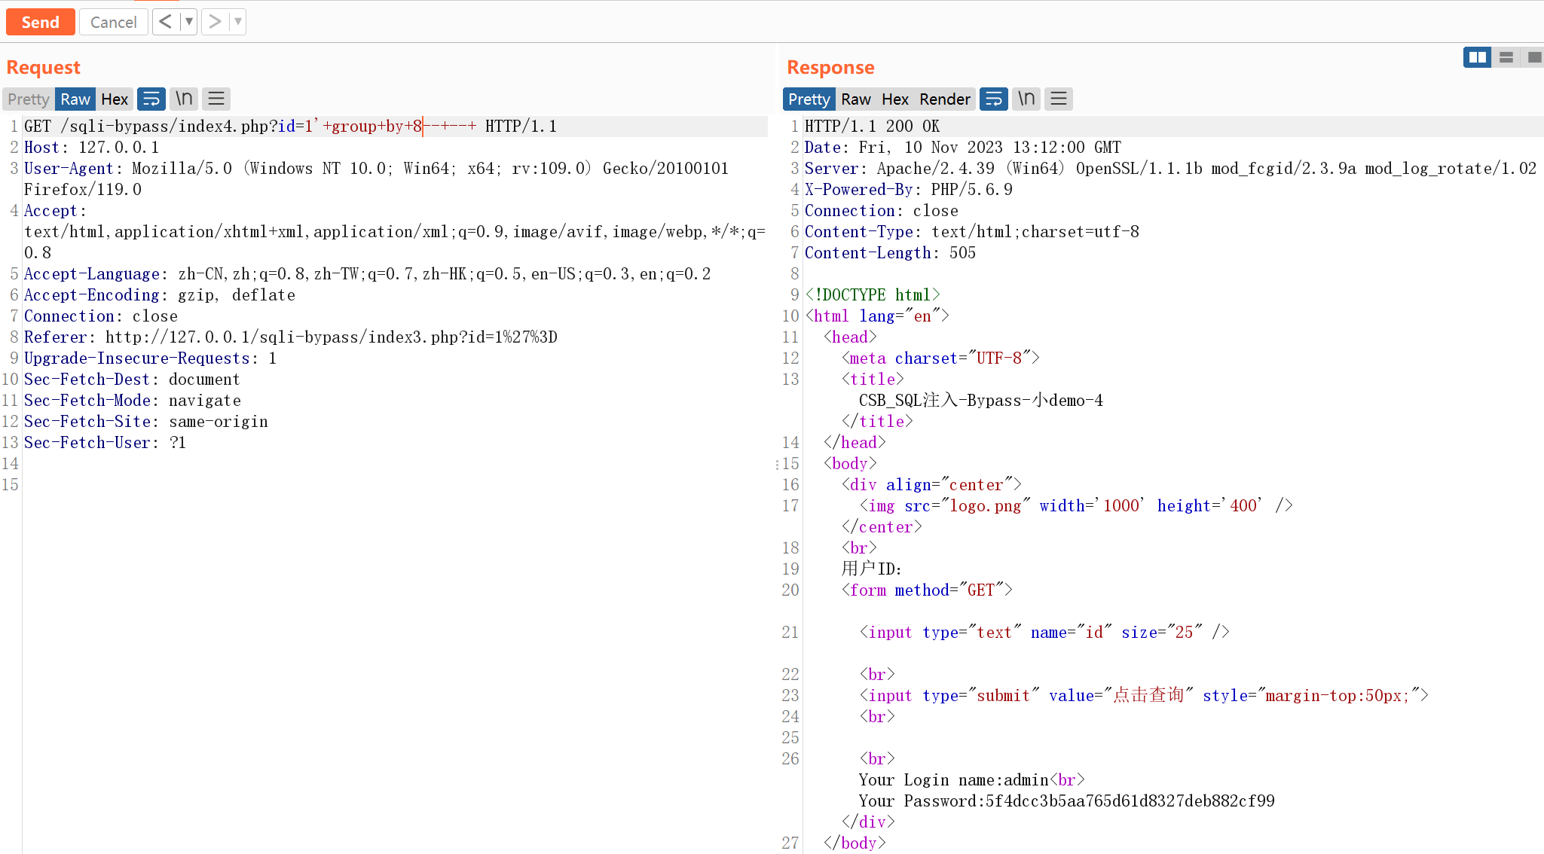1544x854 pixels.
Task: Click the Date response header line
Action: click(962, 147)
